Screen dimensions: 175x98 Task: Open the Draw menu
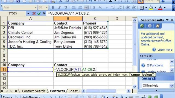point(8,97)
